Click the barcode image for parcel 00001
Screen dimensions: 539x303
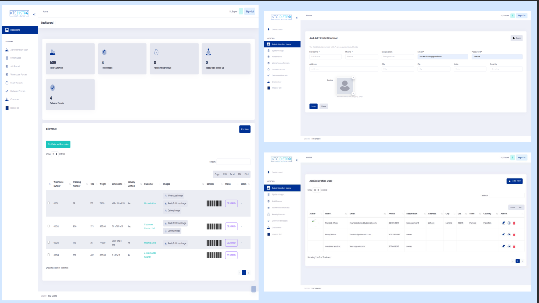point(213,203)
